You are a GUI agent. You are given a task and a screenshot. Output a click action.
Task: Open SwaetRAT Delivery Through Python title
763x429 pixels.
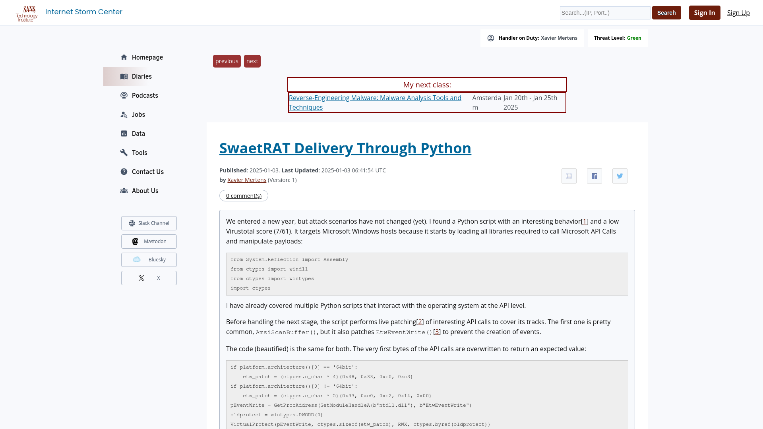point(345,148)
